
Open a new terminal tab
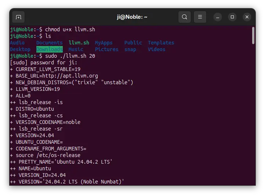click(x=18, y=17)
